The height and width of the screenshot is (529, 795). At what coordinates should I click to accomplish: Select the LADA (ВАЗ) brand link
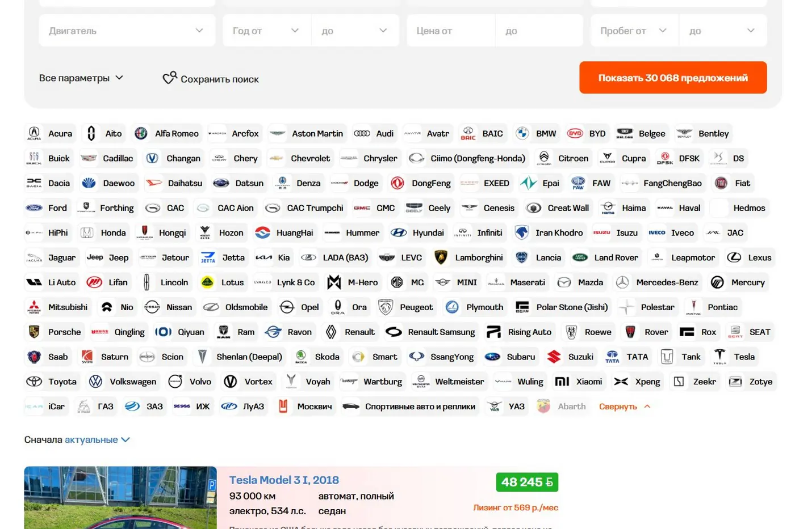point(336,257)
